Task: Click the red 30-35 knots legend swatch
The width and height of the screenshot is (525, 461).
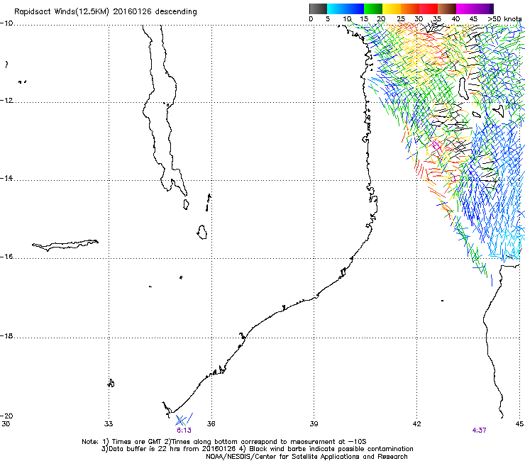Action: pyautogui.click(x=429, y=9)
